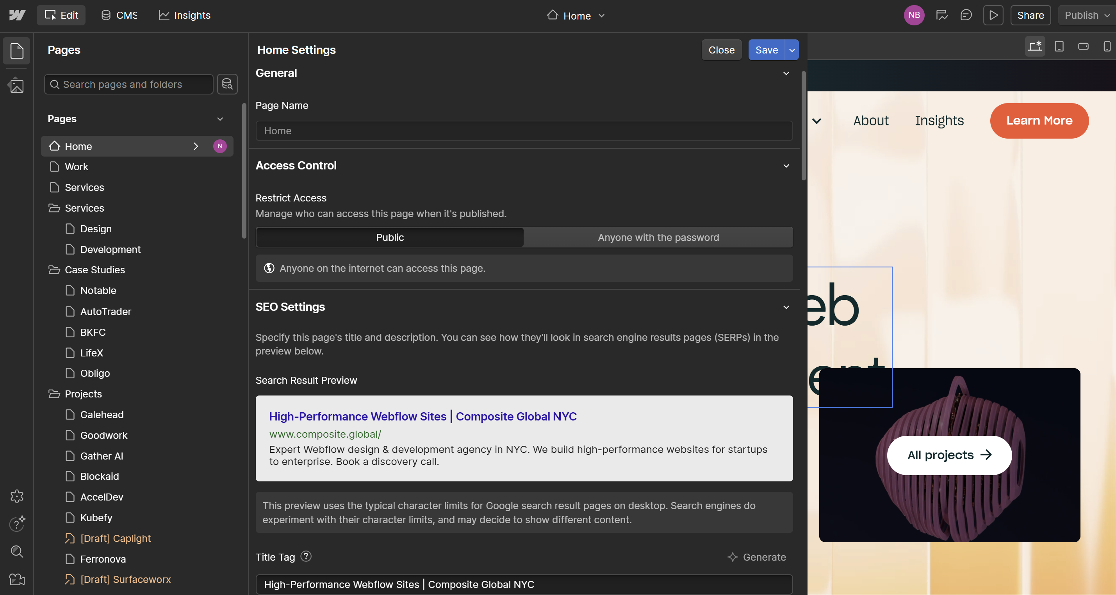Screen dimensions: 1116x595
Task: Click the Find search icon in sidebar
Action: click(x=16, y=551)
